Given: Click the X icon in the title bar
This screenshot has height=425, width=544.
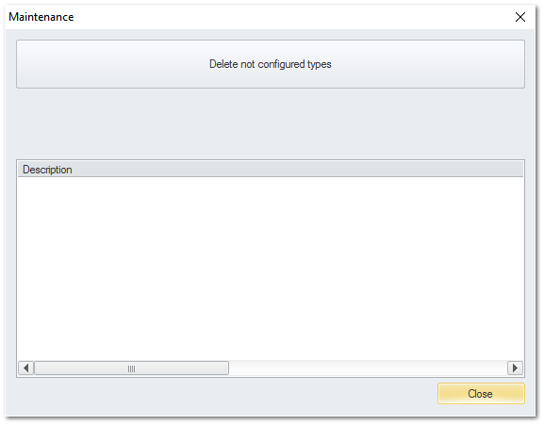Looking at the screenshot, I should click(x=520, y=17).
